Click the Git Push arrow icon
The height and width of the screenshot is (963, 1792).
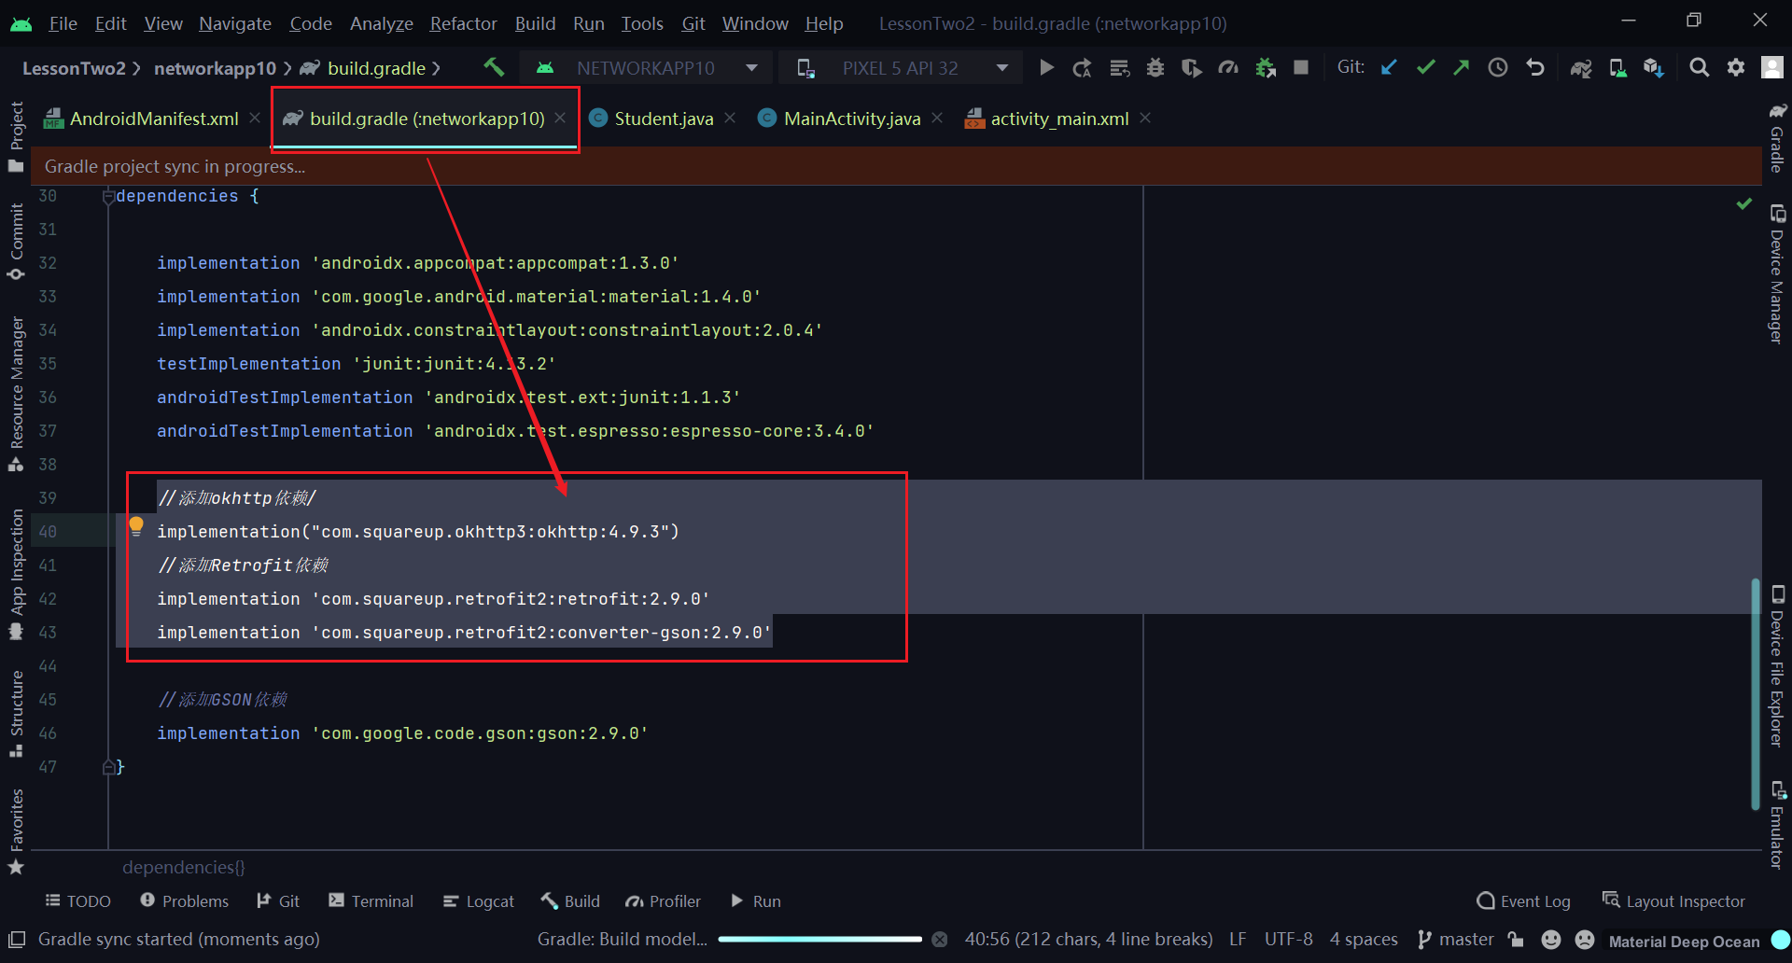pos(1462,67)
